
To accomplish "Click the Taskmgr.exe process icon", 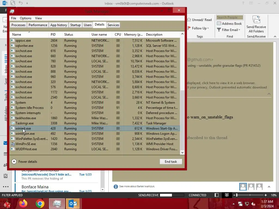I will click(x=13, y=123).
